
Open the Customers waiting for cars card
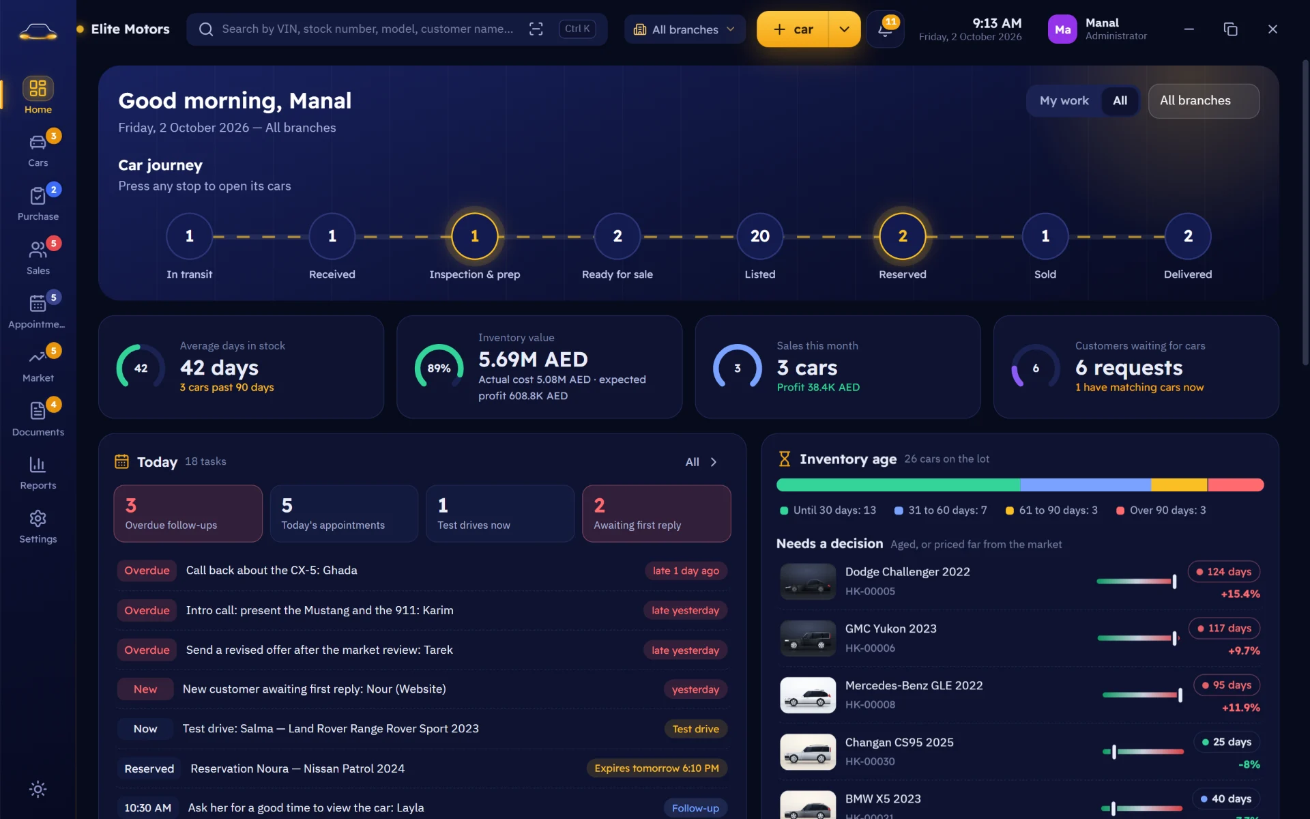click(1136, 367)
